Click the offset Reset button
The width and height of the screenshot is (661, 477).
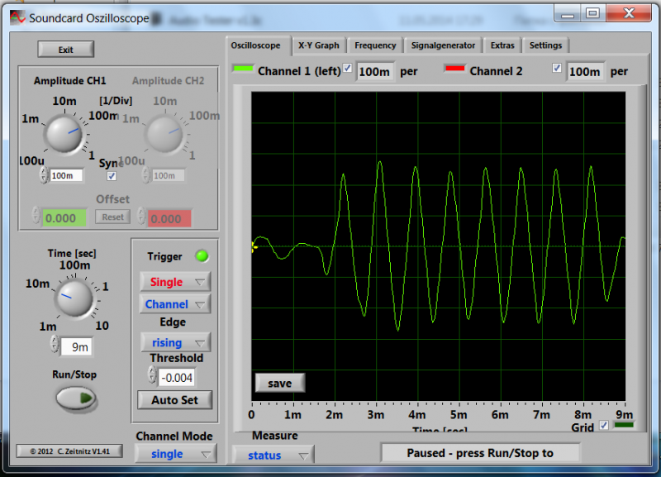[x=112, y=217]
